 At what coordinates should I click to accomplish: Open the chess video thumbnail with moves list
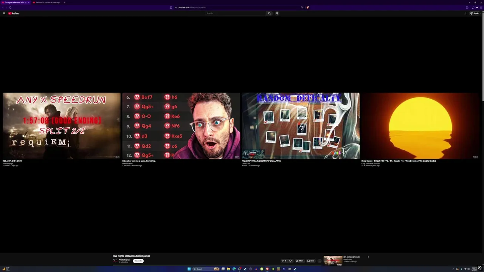coord(181,126)
